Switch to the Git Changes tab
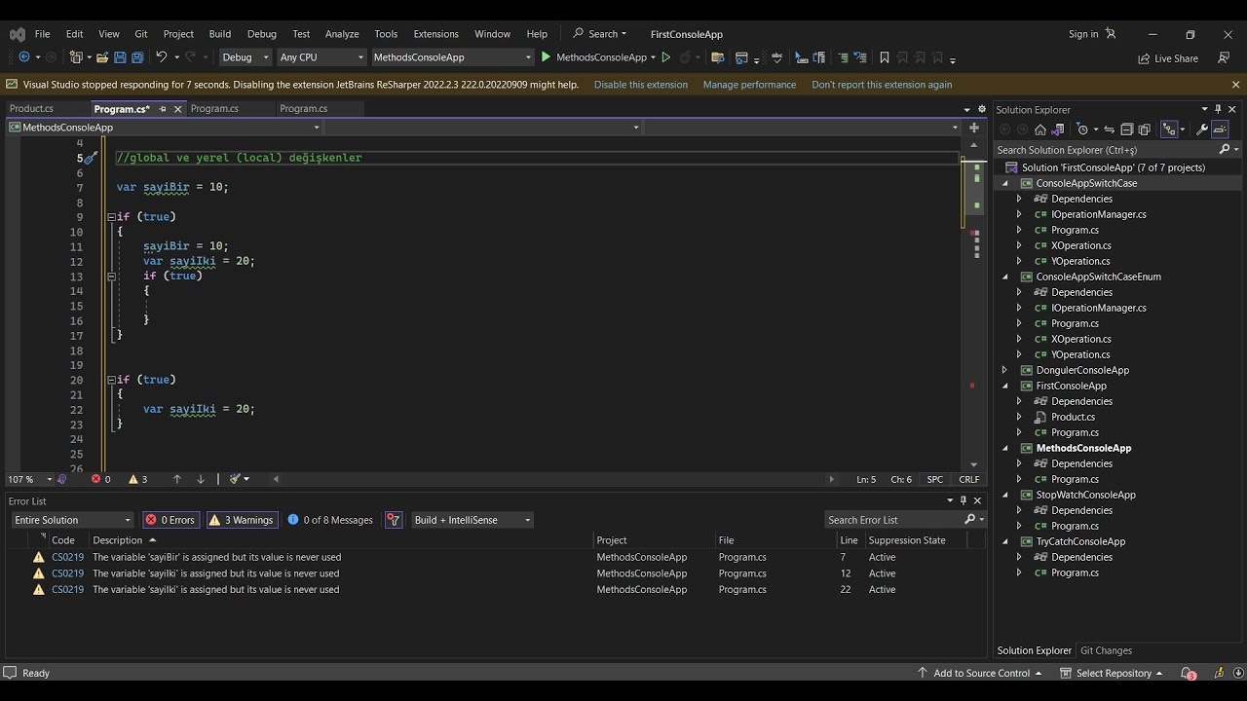 [x=1106, y=650]
